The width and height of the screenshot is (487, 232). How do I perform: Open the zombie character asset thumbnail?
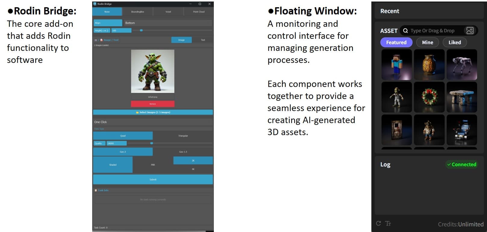tap(397, 97)
